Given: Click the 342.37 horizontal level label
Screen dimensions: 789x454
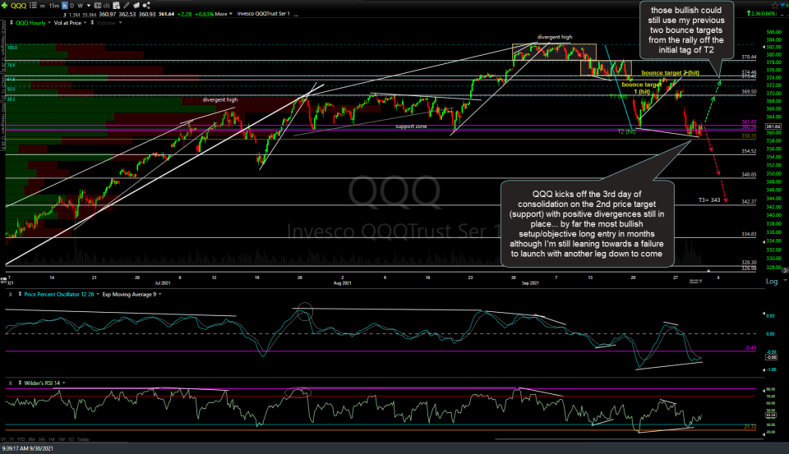Looking at the screenshot, I should coord(749,202).
